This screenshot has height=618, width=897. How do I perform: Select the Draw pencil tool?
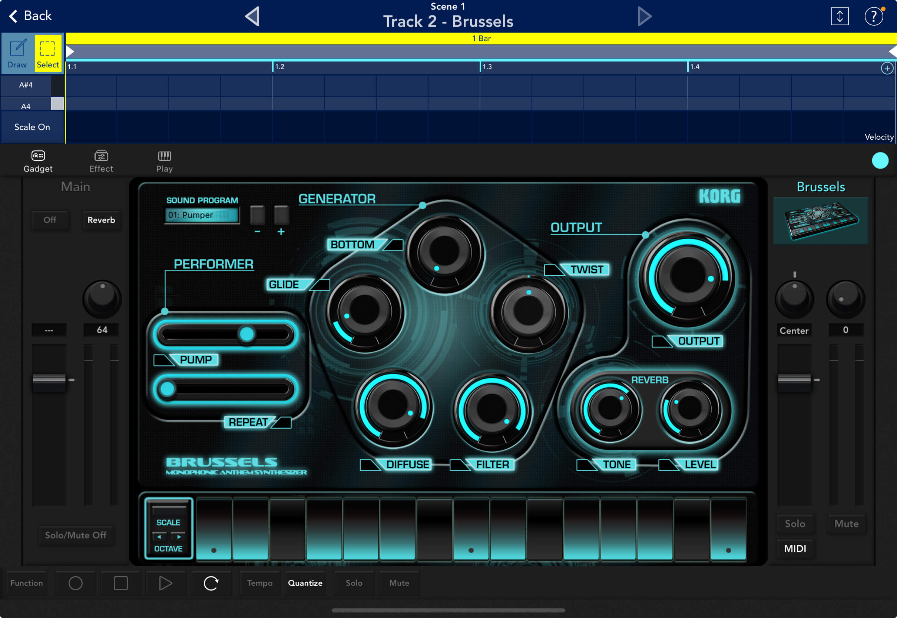17,53
